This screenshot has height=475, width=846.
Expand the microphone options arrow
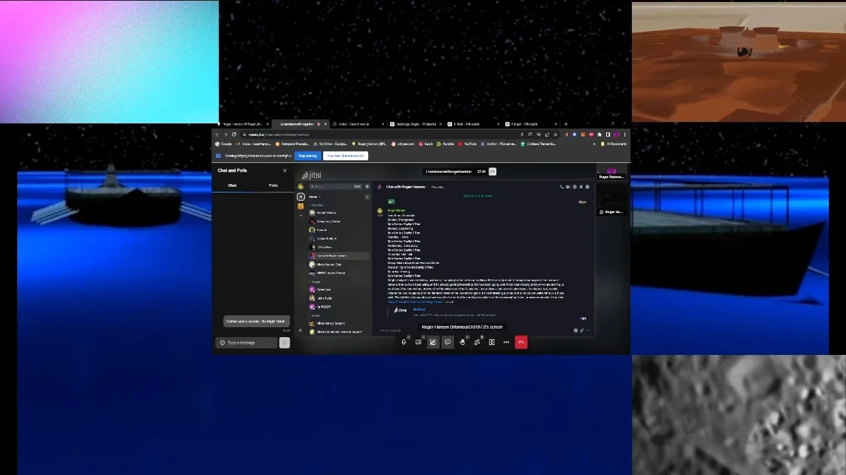[x=409, y=337]
